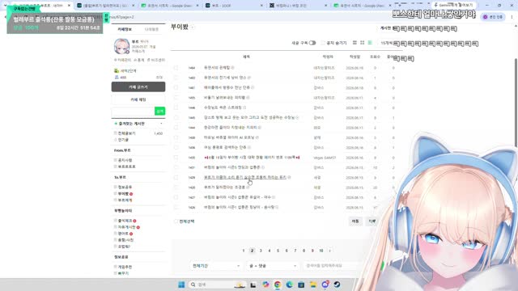518x291 pixels.
Task: Click the red new badge beside 부이봤
Action: [131, 194]
